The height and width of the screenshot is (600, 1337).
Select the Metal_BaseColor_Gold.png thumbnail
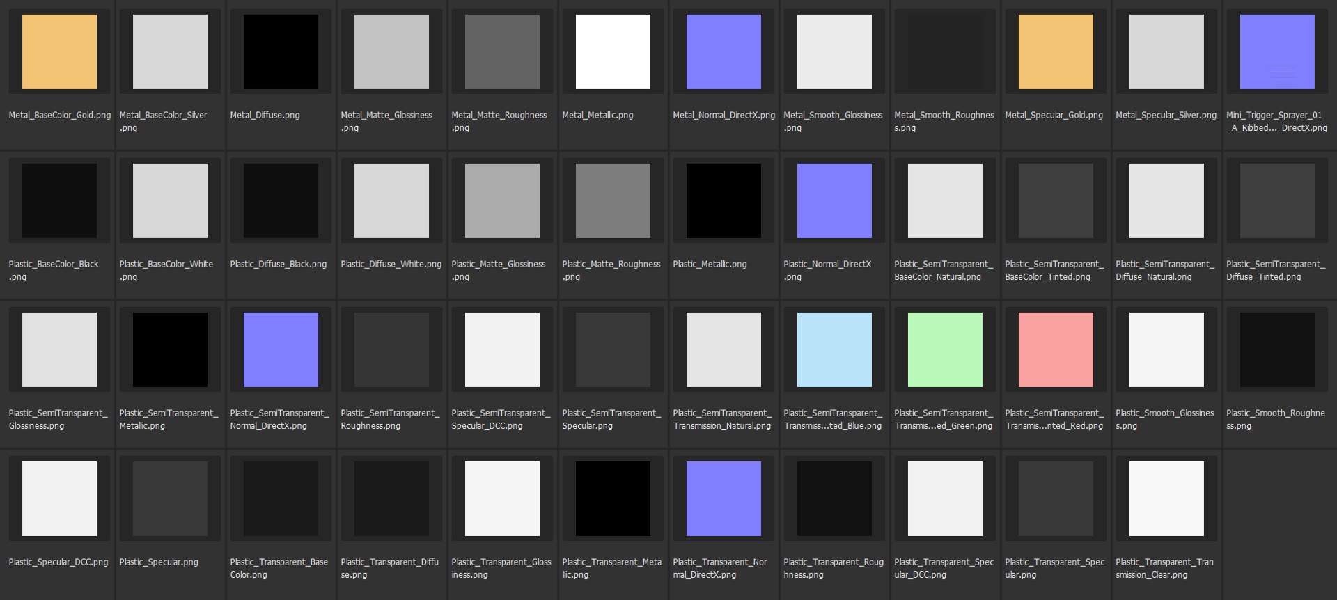pyautogui.click(x=59, y=52)
